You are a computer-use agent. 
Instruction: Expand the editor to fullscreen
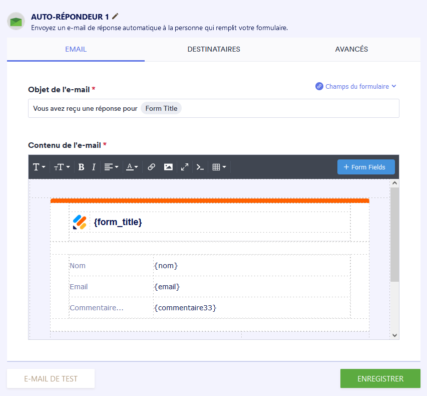pos(185,167)
